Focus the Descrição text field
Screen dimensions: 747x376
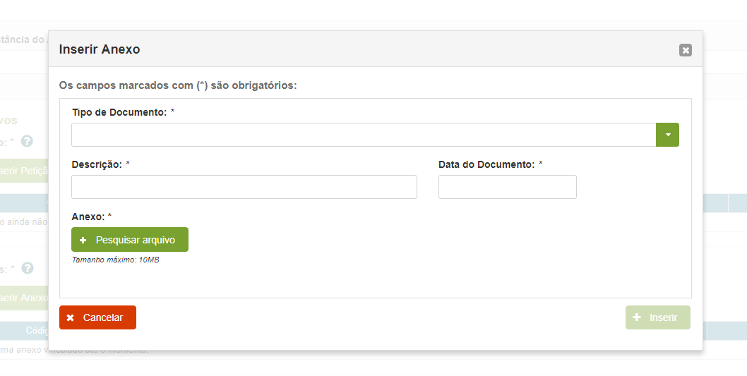[244, 187]
